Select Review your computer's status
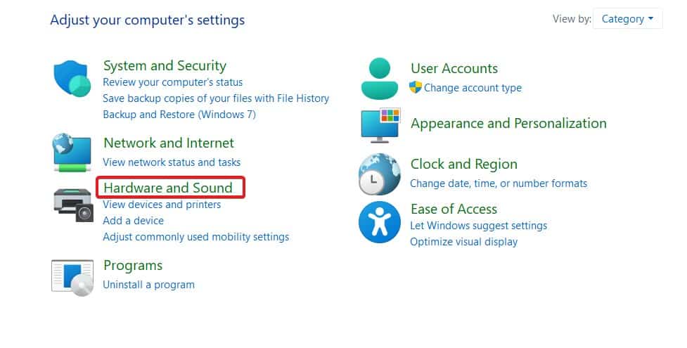The height and width of the screenshot is (348, 687). [172, 82]
